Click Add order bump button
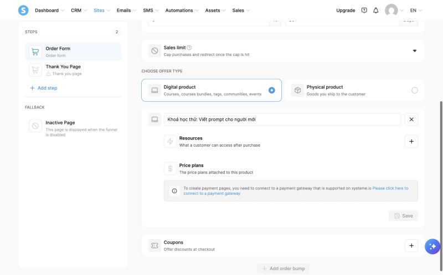The width and height of the screenshot is (443, 275). [283, 268]
